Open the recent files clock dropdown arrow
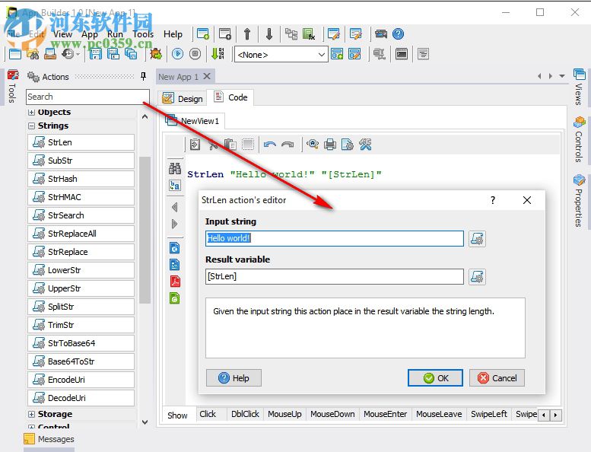The width and height of the screenshot is (591, 452). pos(78,55)
